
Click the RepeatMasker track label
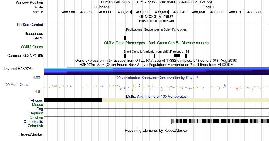coord(31,134)
